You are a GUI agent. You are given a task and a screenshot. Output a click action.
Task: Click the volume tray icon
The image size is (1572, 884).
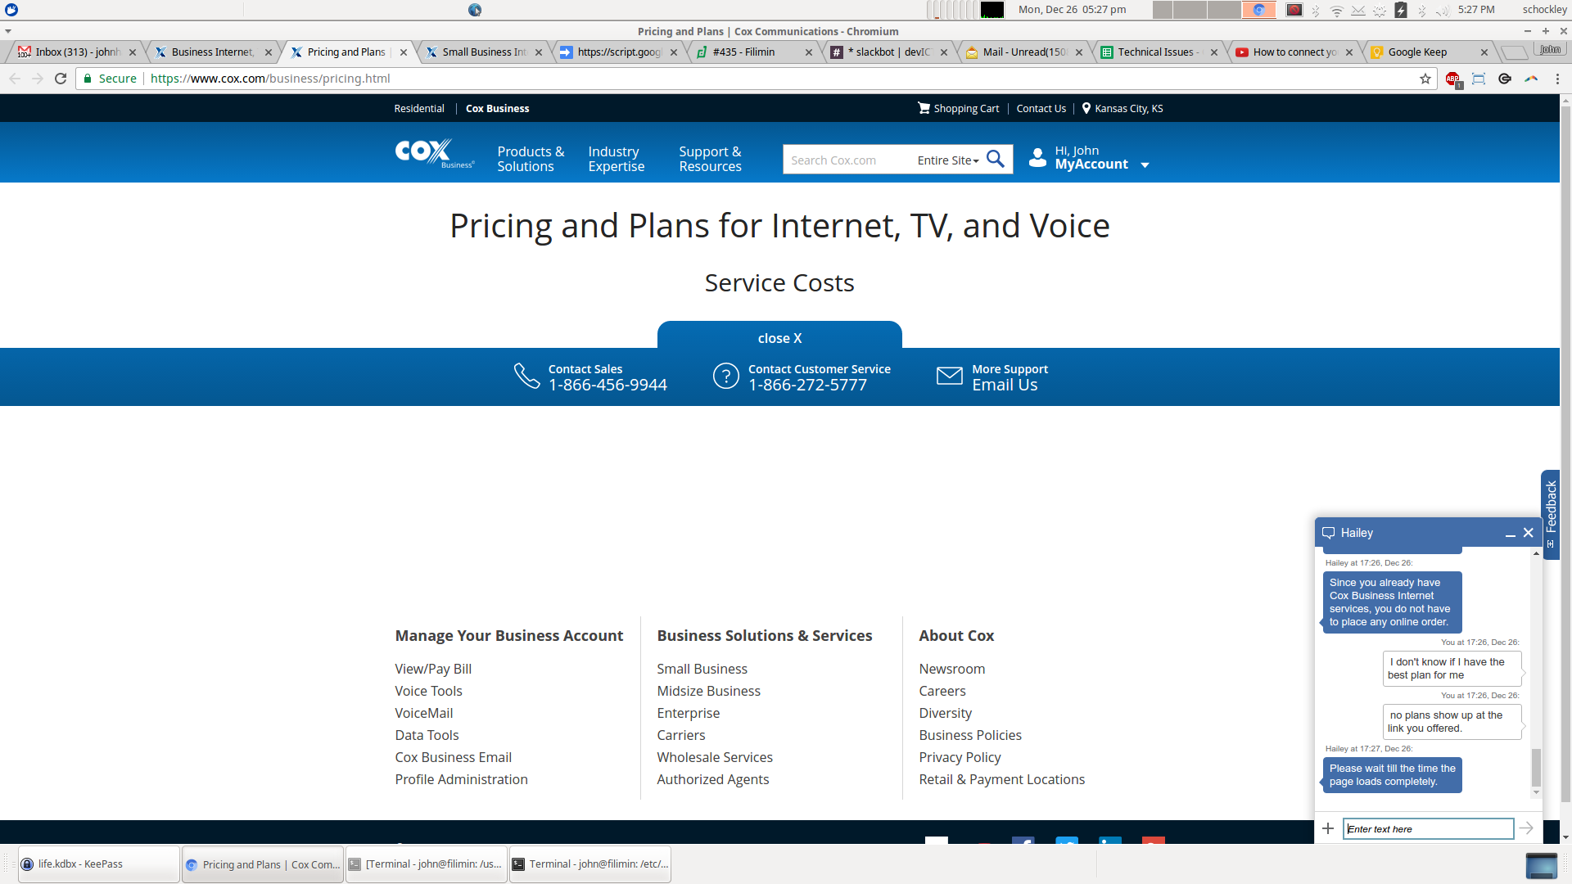[1443, 10]
